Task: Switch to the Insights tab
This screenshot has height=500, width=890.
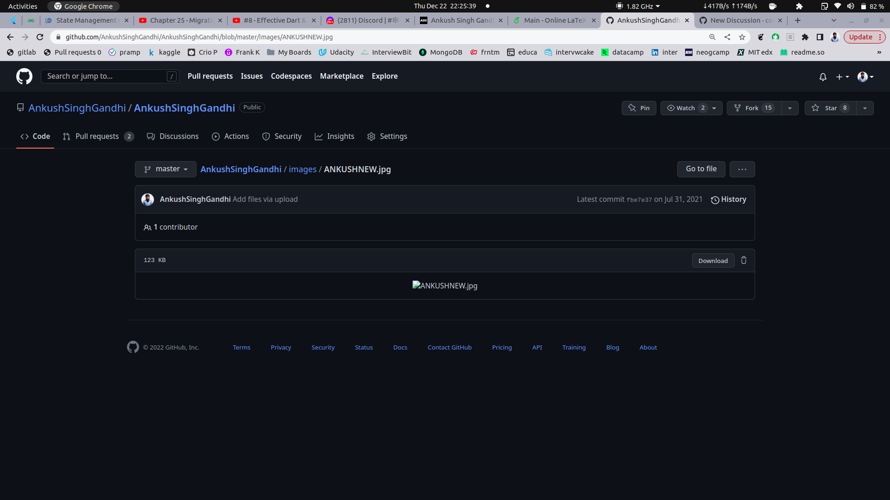Action: (x=335, y=136)
